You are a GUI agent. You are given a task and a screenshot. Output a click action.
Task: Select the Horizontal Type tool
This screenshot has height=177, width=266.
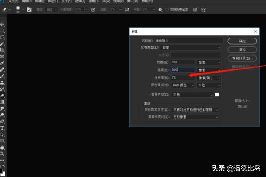(x=3, y=127)
